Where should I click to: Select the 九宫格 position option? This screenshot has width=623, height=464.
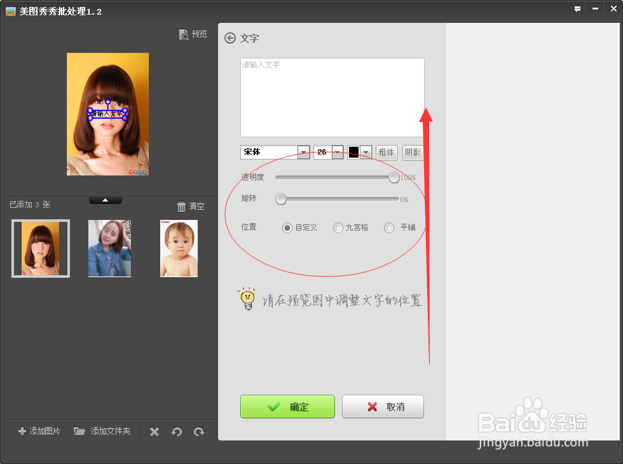(x=338, y=228)
